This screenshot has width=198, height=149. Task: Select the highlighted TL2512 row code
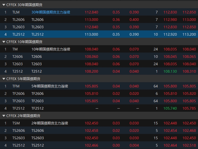click(19, 34)
